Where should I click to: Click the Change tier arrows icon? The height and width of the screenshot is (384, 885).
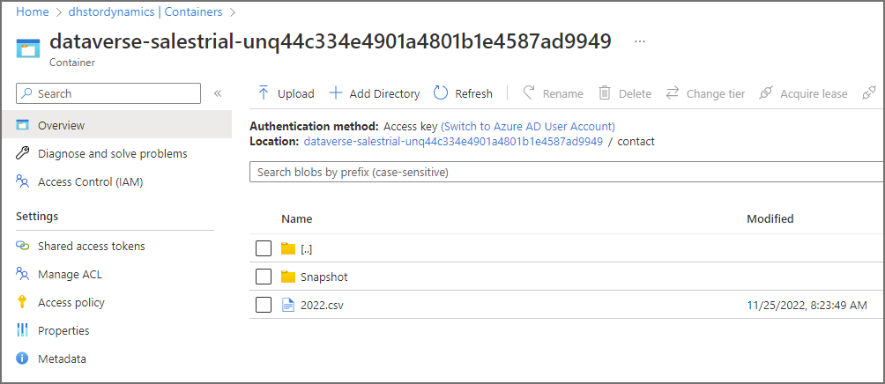[673, 93]
